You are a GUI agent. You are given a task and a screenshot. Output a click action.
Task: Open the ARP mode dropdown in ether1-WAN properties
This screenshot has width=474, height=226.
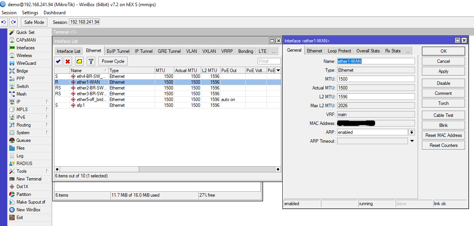coord(412,132)
